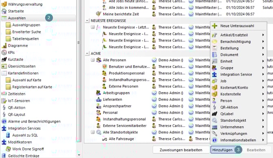Expand the Artikel/Ersatzteil submenu arrow
Viewport: 273px width, 158px height.
[x=263, y=35]
